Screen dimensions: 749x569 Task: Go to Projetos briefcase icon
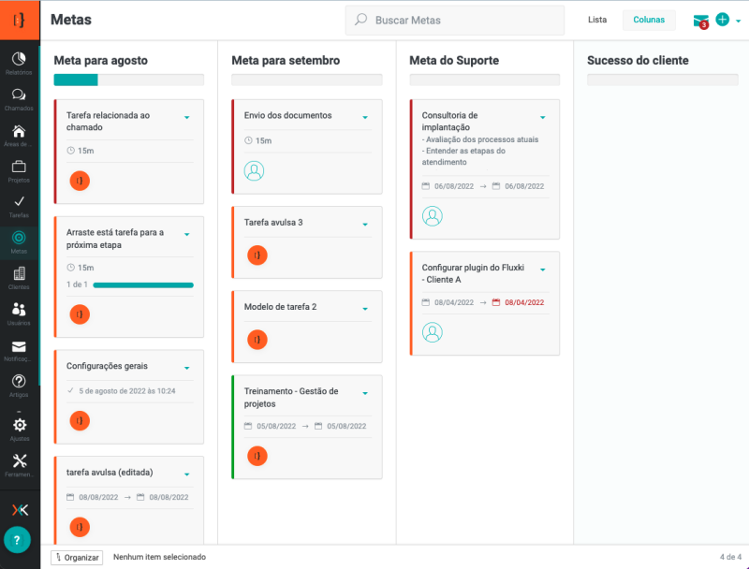pos(19,169)
